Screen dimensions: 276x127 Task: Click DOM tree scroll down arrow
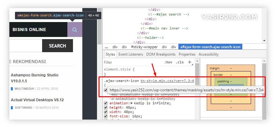264,41
